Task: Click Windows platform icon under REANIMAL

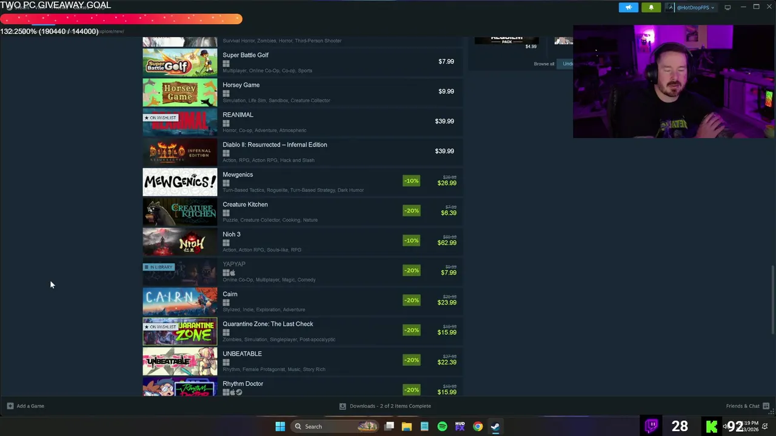Action: (226, 123)
